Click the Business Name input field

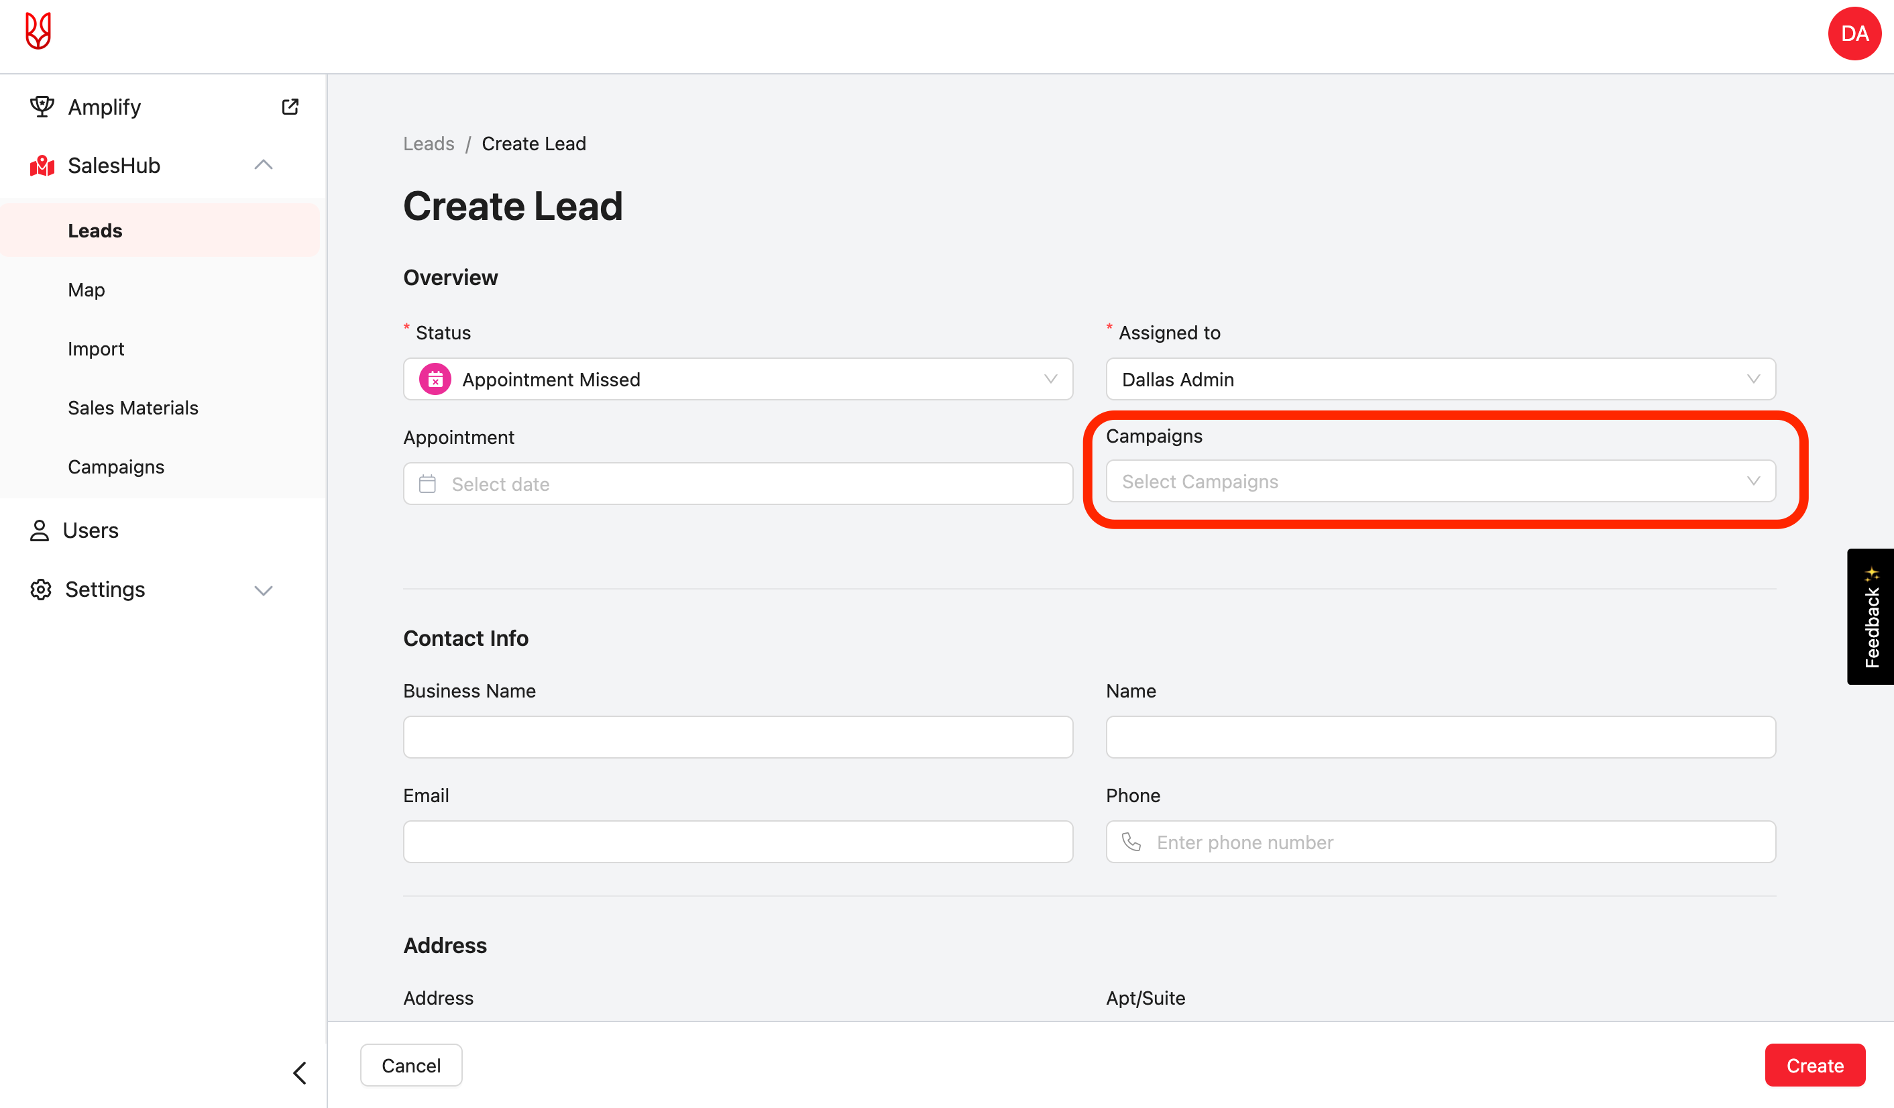(x=737, y=737)
